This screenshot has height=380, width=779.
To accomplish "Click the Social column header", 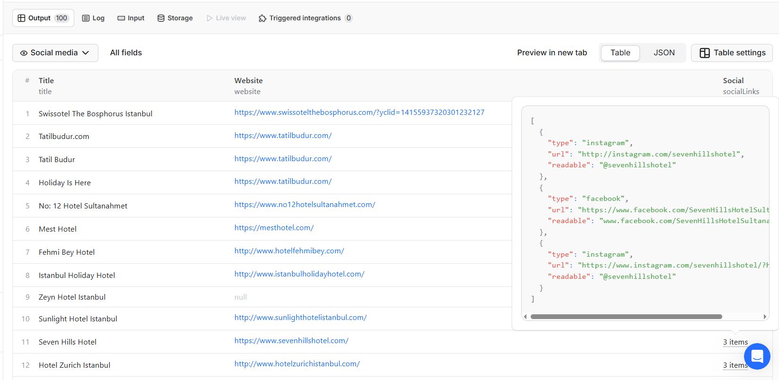I will (733, 81).
